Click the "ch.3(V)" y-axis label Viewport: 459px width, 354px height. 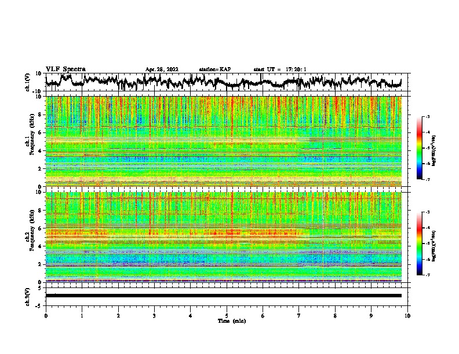28,297
